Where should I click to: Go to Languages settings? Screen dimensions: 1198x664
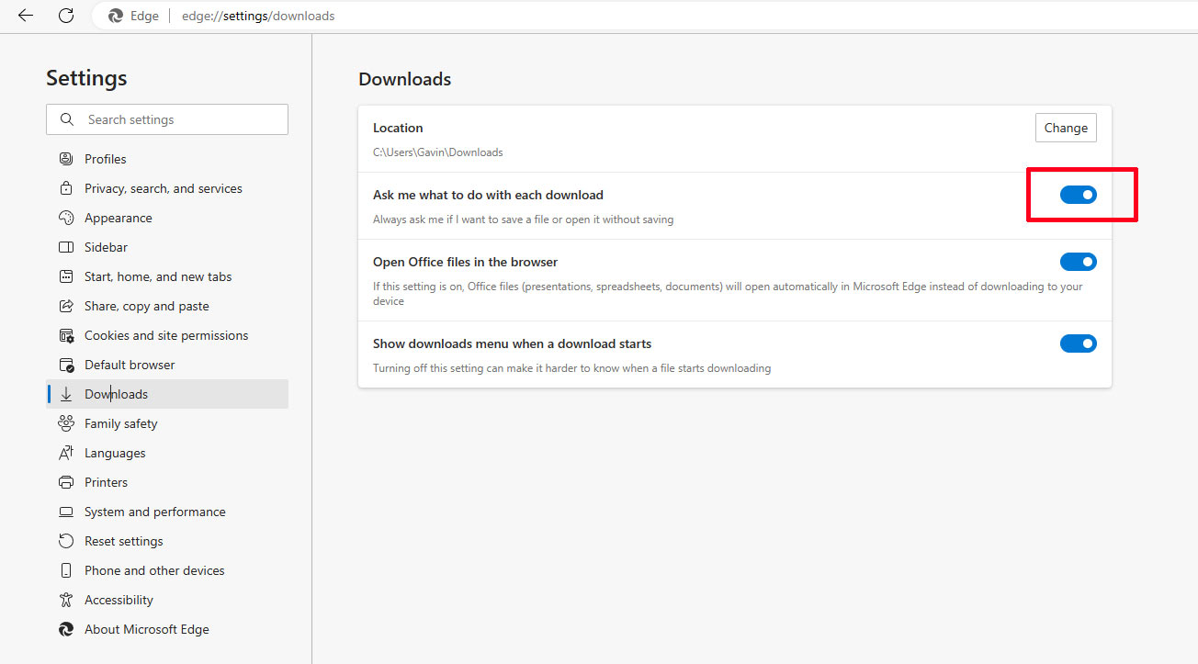(x=167, y=453)
